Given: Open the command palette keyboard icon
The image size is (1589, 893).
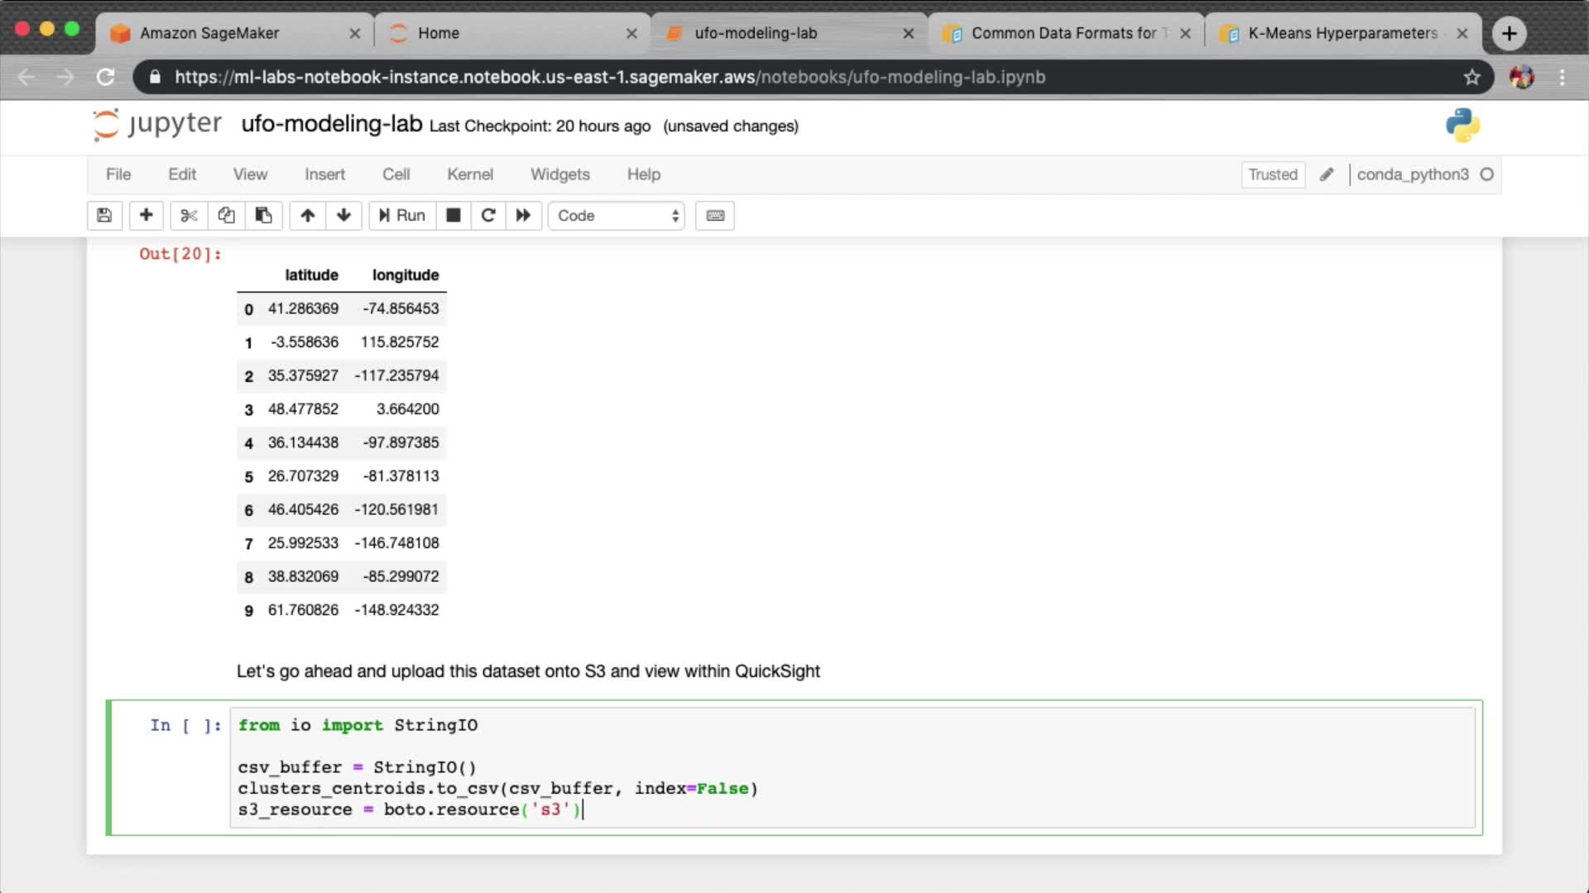Looking at the screenshot, I should (x=715, y=216).
